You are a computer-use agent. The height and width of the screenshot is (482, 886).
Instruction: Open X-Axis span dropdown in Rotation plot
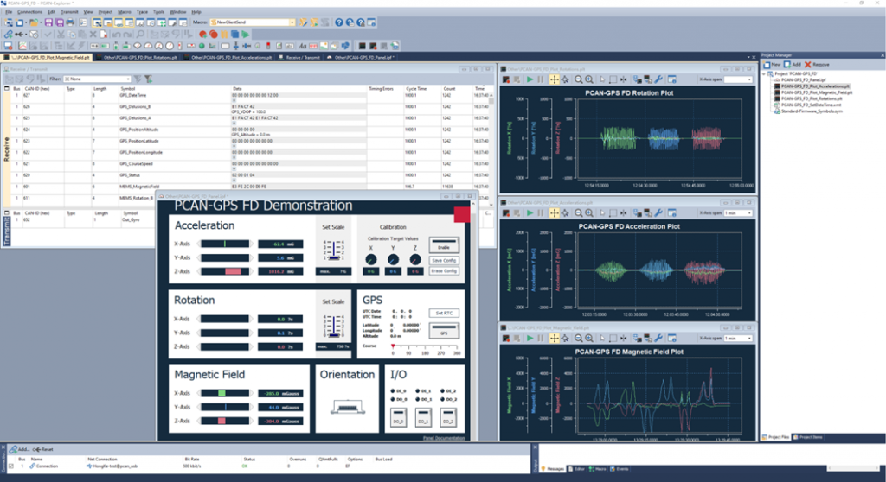[739, 79]
